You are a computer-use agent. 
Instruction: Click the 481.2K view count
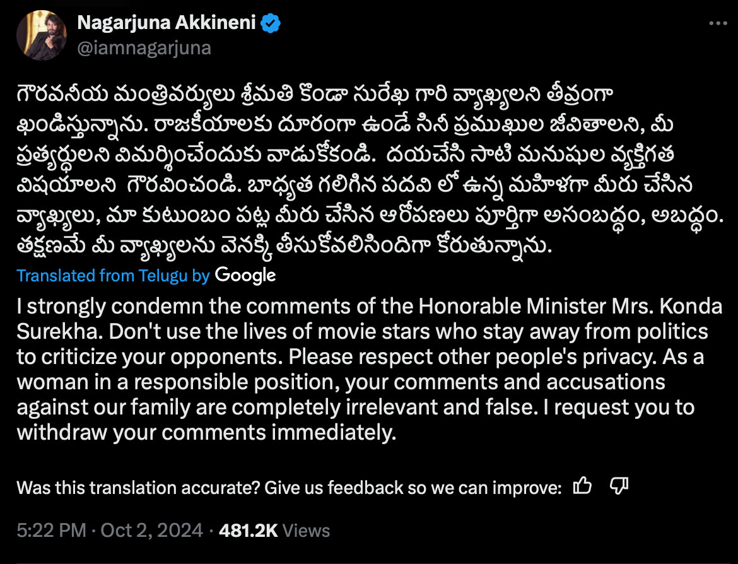248,531
